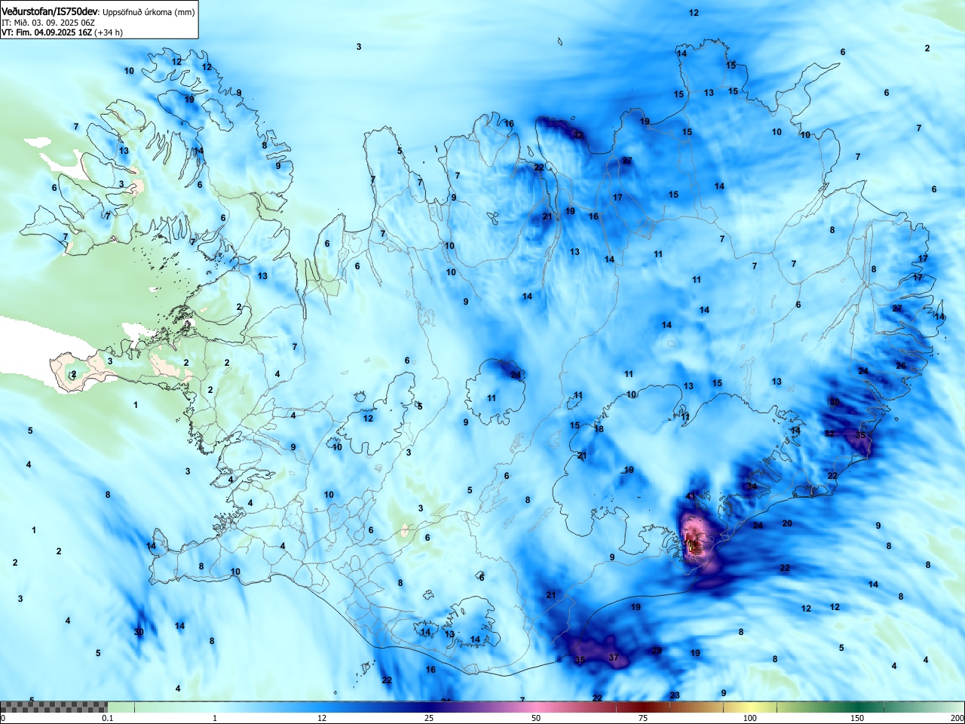Image resolution: width=965 pixels, height=724 pixels.
Task: Click the precipitation value 18 on the map
Action: click(x=599, y=429)
